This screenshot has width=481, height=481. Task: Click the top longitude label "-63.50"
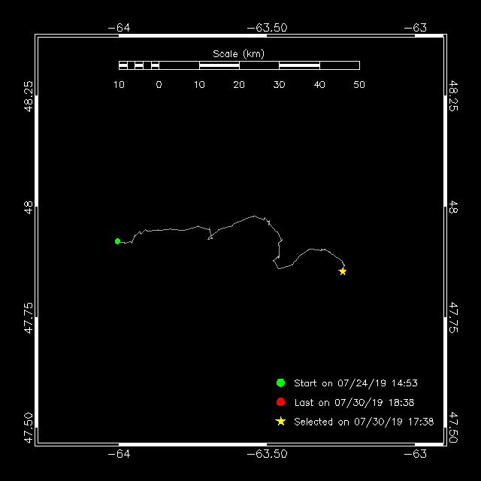point(267,28)
